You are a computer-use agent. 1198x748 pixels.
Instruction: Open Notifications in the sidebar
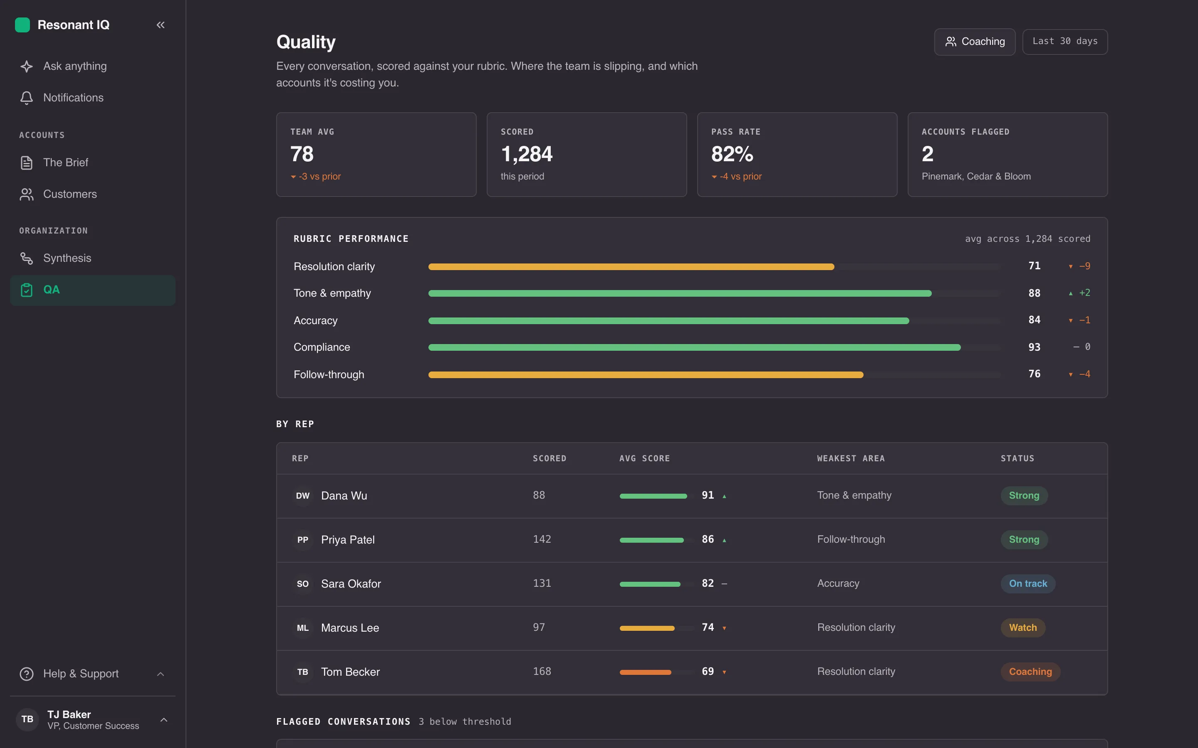coord(93,98)
